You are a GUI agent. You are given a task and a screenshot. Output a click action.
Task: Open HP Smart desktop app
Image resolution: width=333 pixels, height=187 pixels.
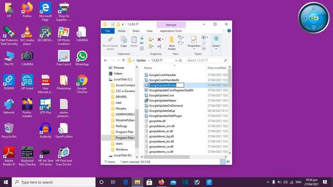point(27,82)
